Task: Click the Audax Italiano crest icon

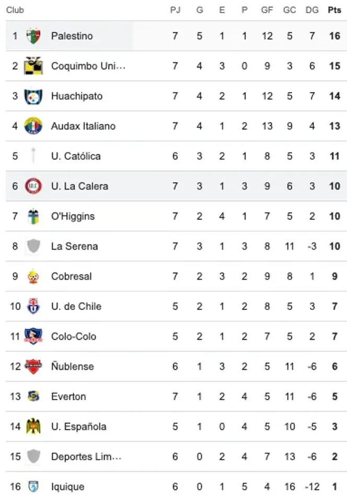Action: pos(33,126)
